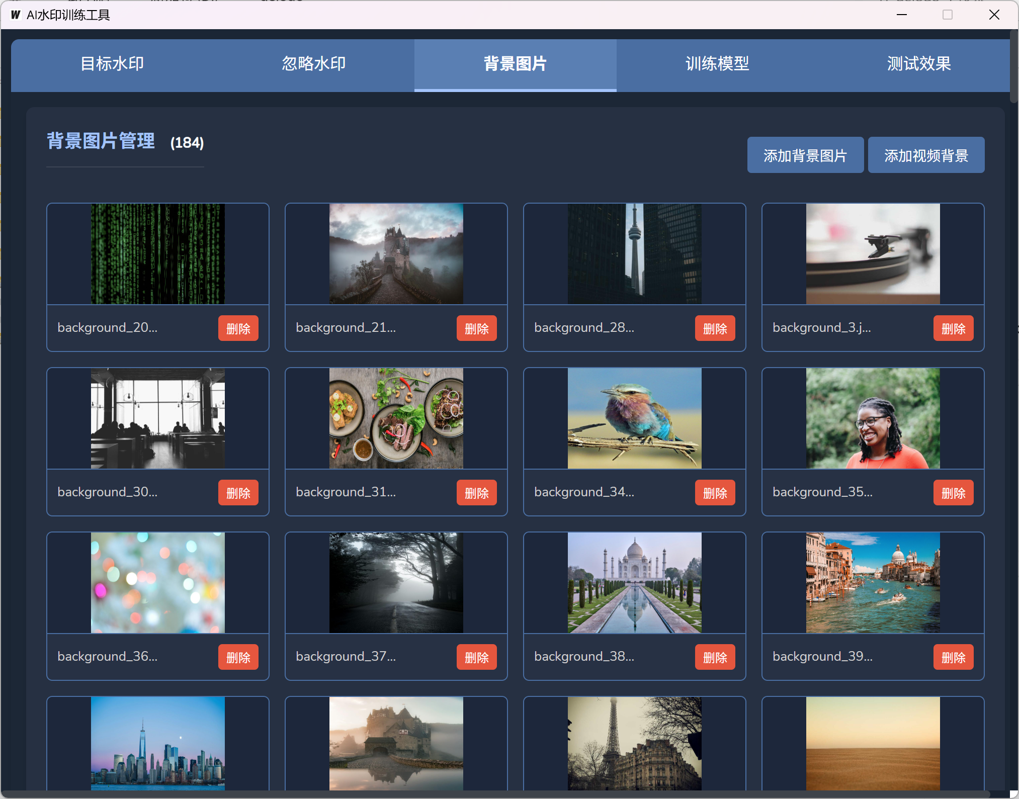
Task: Open the dark misty forest road thumbnail
Action: (396, 583)
